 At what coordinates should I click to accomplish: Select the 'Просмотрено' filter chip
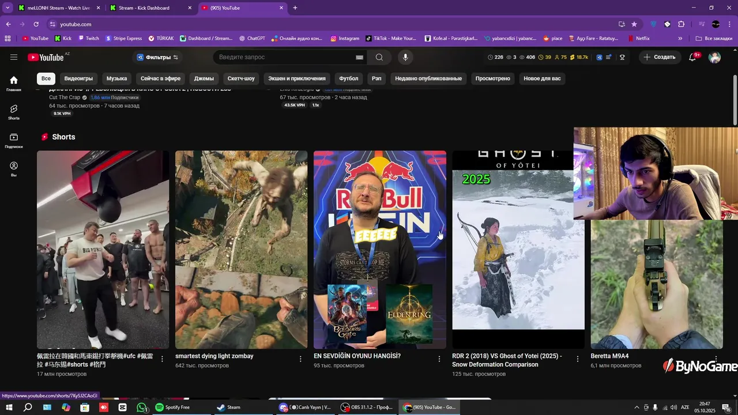point(492,78)
